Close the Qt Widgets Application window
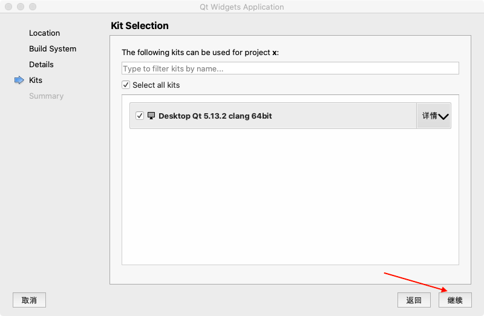Screen dimensions: 484x316 tap(9, 7)
